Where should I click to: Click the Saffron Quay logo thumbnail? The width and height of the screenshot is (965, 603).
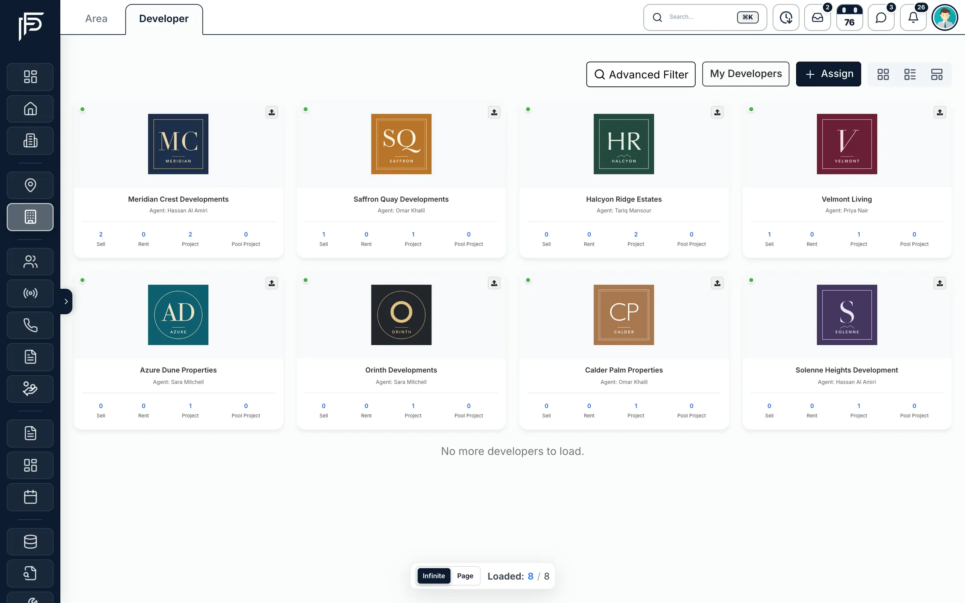pos(401,144)
